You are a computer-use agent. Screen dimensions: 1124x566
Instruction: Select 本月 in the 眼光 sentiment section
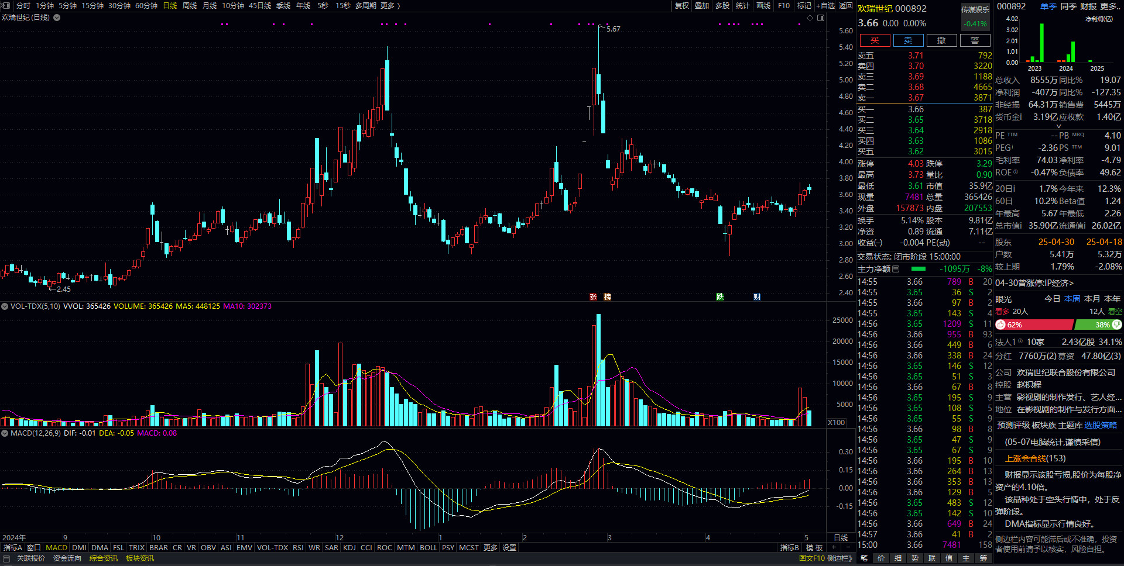click(x=1092, y=299)
